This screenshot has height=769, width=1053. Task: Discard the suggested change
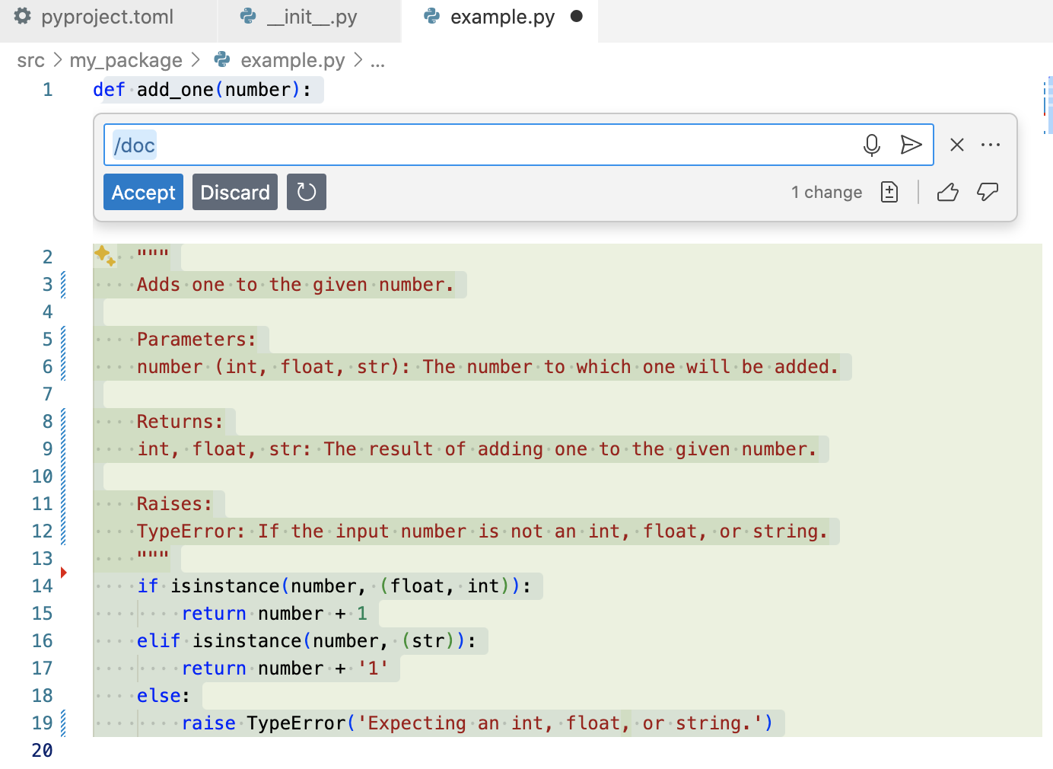pos(234,192)
